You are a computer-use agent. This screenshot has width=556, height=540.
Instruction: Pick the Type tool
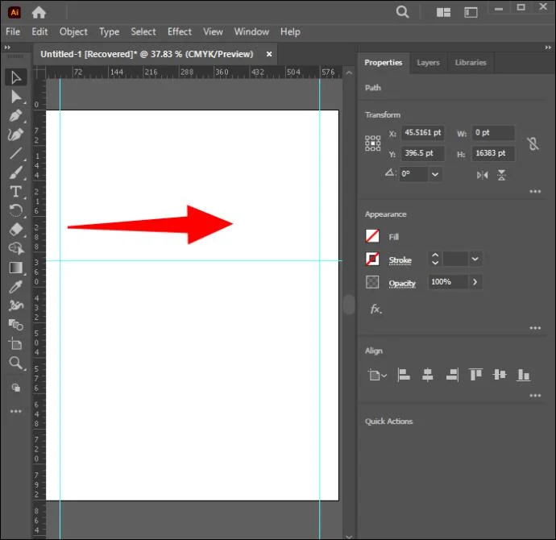(15, 192)
